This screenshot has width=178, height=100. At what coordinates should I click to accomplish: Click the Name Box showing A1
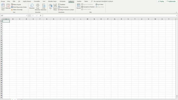pyautogui.click(x=13, y=16)
